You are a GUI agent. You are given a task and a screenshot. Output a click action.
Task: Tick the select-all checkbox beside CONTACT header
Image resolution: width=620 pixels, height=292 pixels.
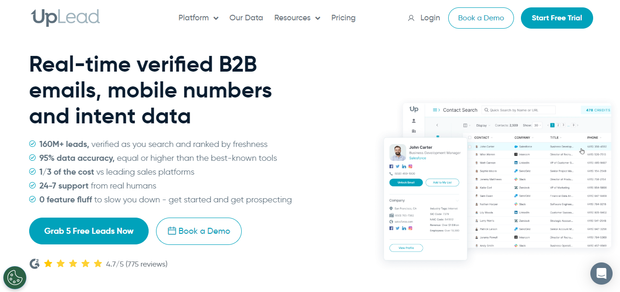[470, 138]
